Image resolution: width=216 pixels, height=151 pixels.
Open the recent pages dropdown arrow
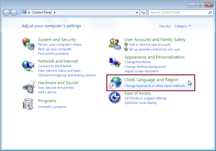click(x=19, y=12)
